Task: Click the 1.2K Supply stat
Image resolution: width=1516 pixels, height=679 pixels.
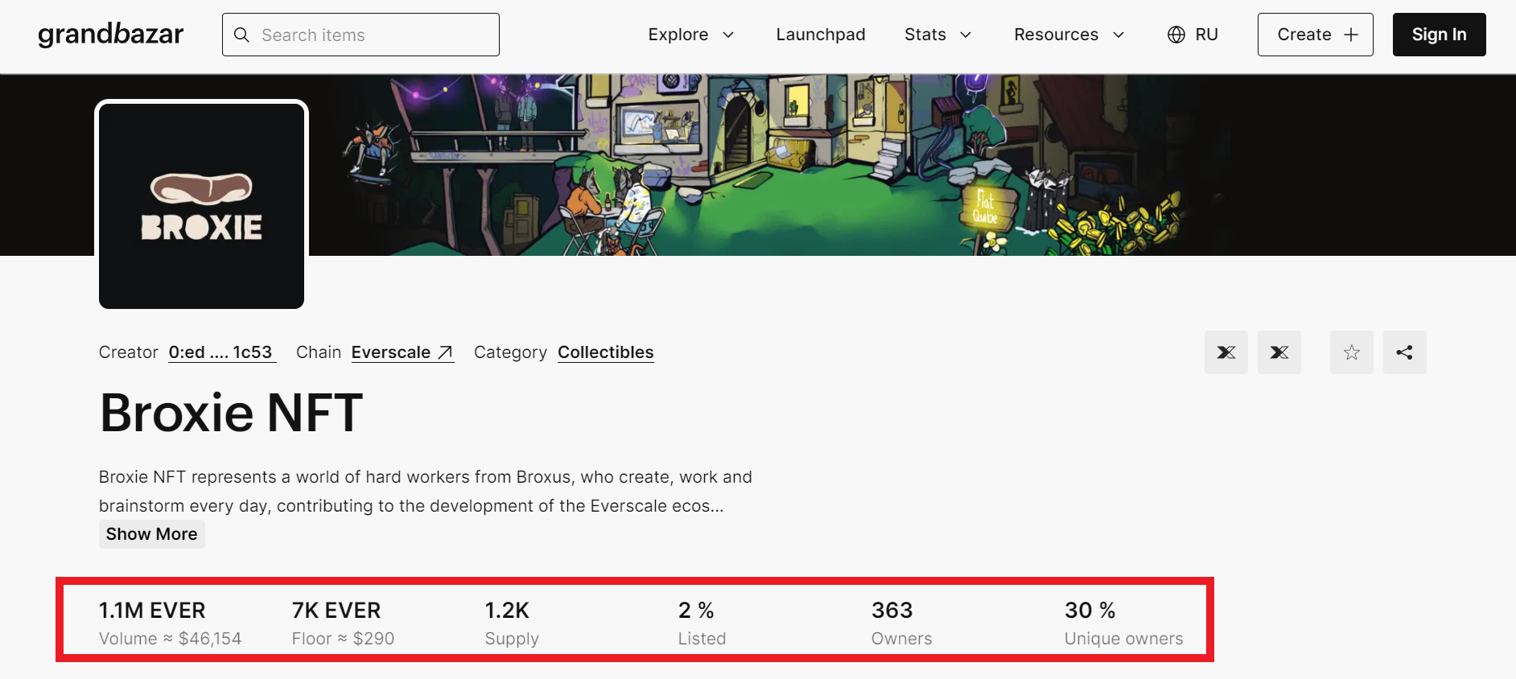Action: coord(512,623)
